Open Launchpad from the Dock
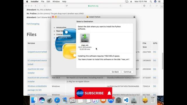Viewport: 187px width, 105px height. (x=49, y=100)
